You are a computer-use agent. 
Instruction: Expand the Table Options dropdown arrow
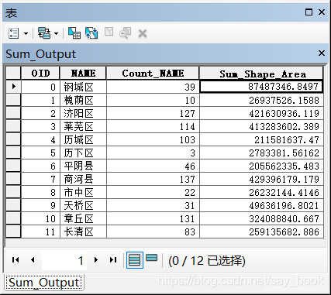[26, 33]
